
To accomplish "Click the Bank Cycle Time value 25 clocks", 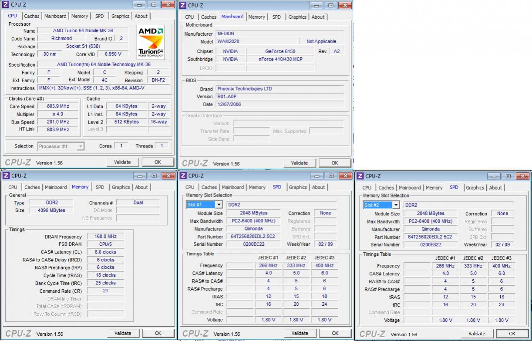I will (105, 283).
